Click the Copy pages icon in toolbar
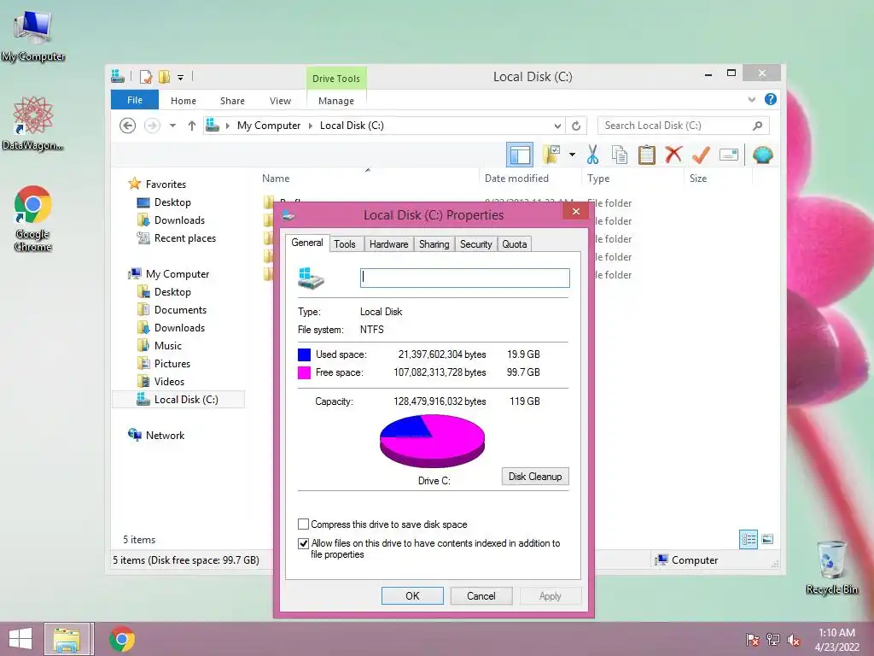This screenshot has height=656, width=874. [620, 155]
